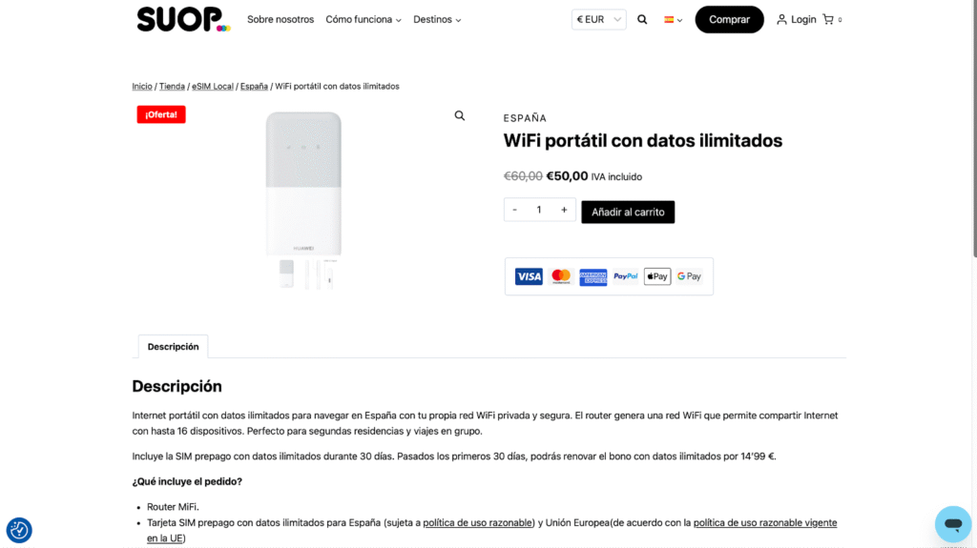Click the SUOP logo
The image size is (977, 548).
click(182, 19)
